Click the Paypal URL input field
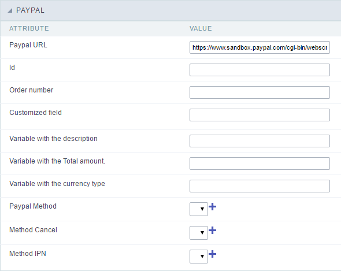 click(260, 47)
